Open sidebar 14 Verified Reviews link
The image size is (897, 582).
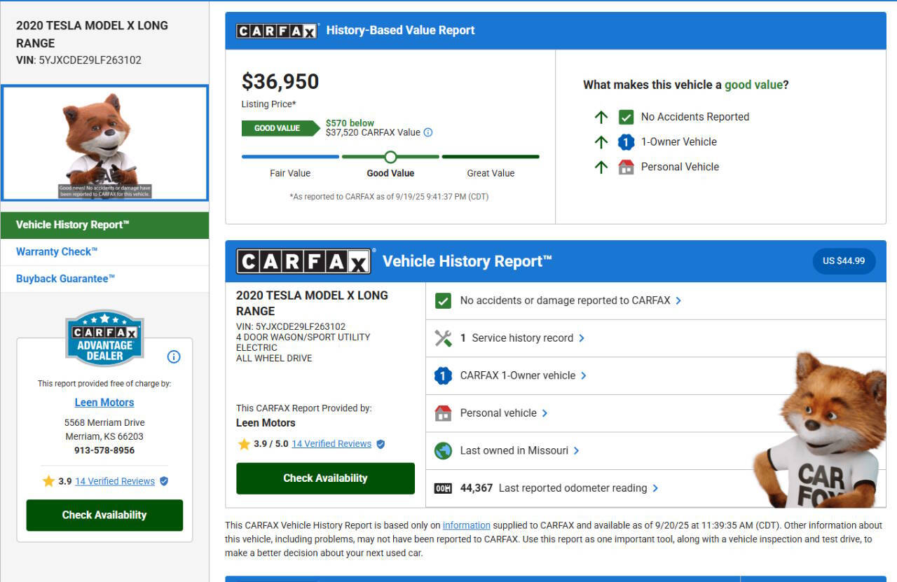[115, 481]
